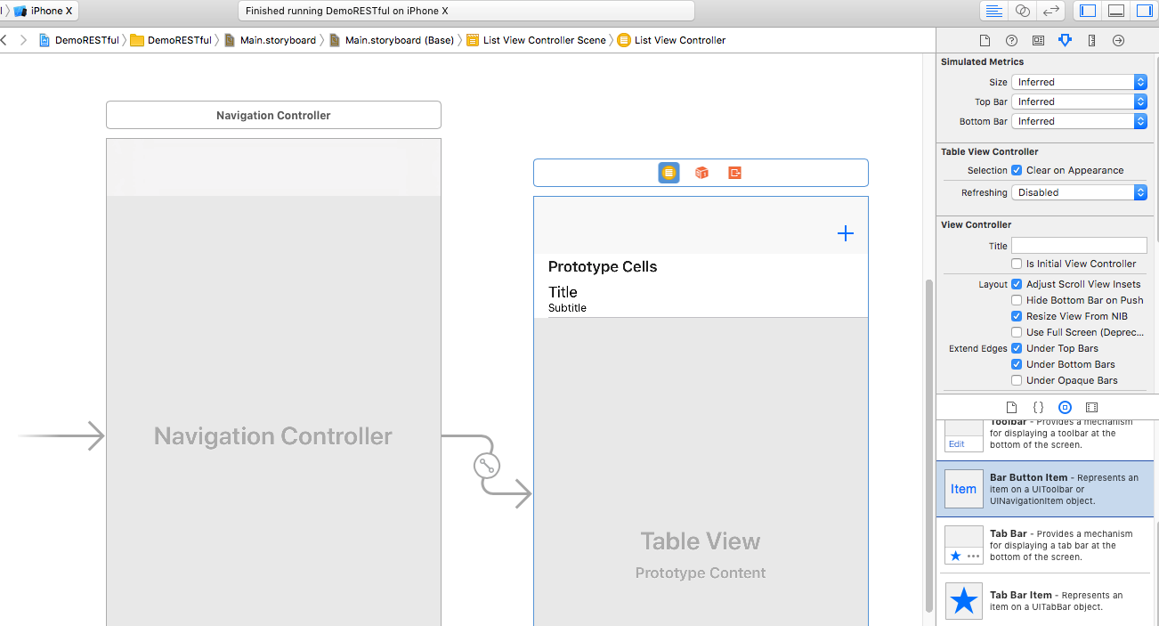Enable Use Full Screen option
Screen dimensions: 1159x626
point(1017,332)
